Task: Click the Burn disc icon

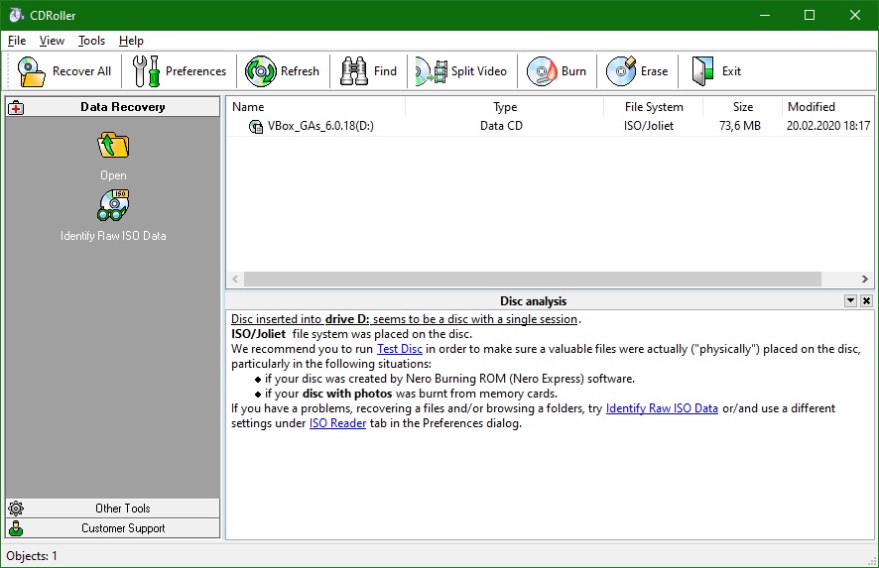Action: [x=542, y=71]
